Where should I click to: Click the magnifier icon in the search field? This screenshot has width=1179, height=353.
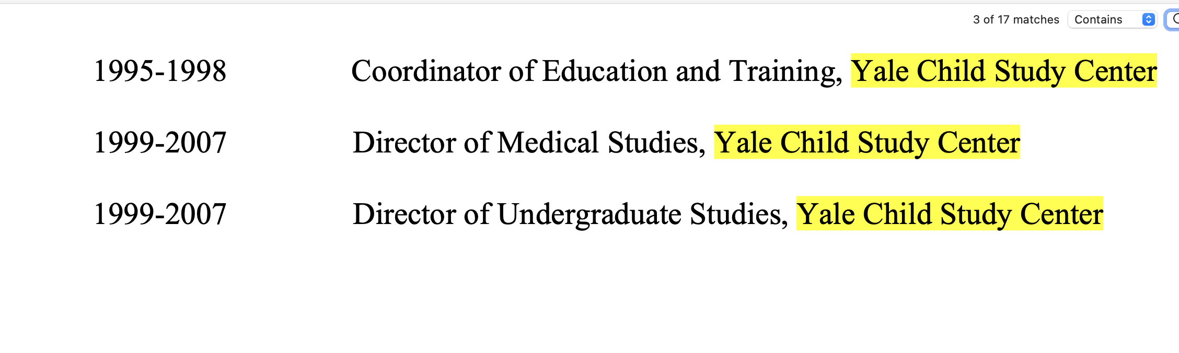(1175, 20)
